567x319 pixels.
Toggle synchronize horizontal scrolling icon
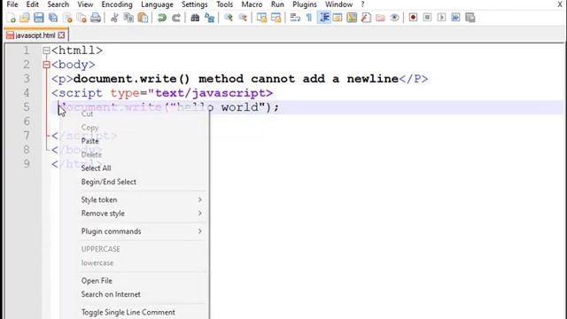click(276, 18)
